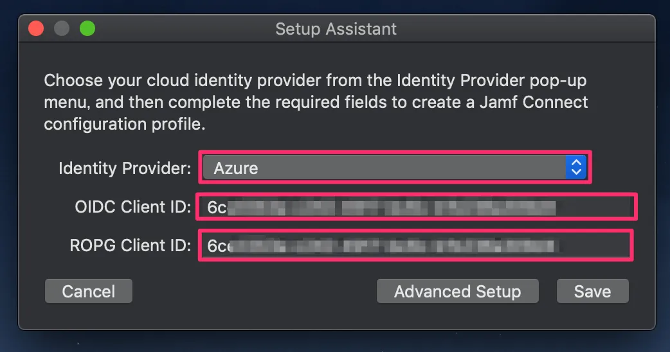Save the configuration profile

(592, 292)
